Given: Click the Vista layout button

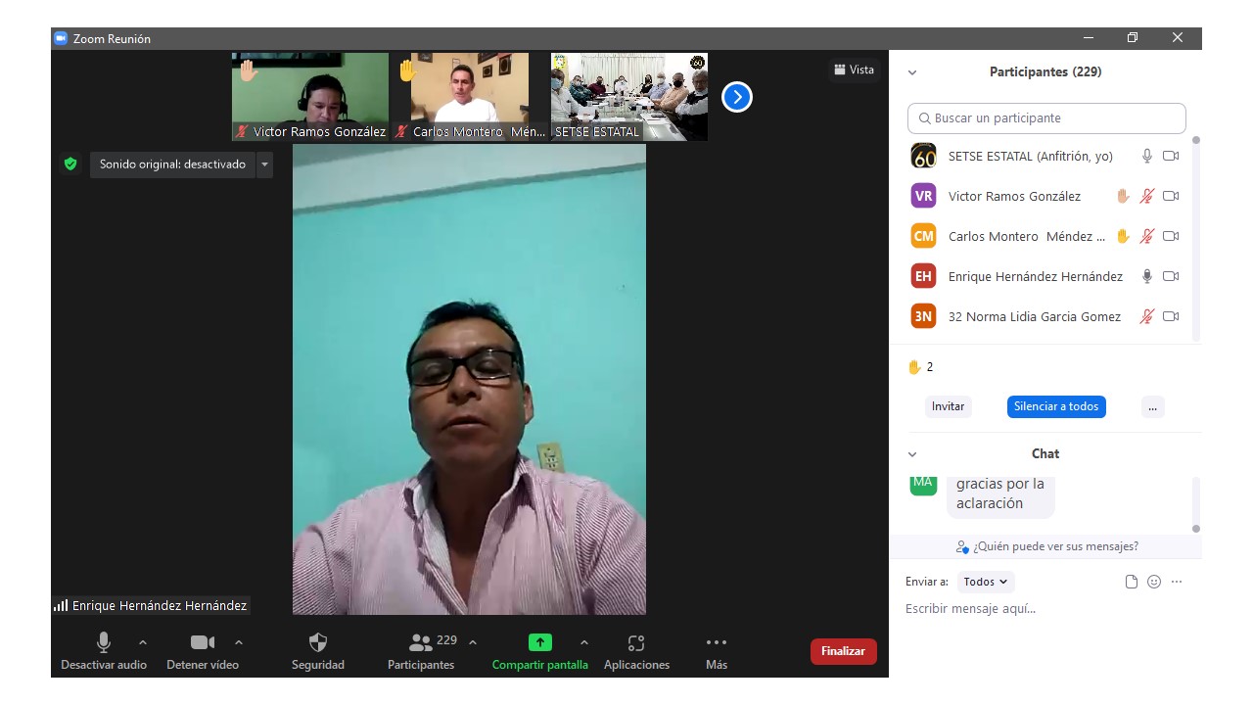Looking at the screenshot, I should [x=854, y=70].
